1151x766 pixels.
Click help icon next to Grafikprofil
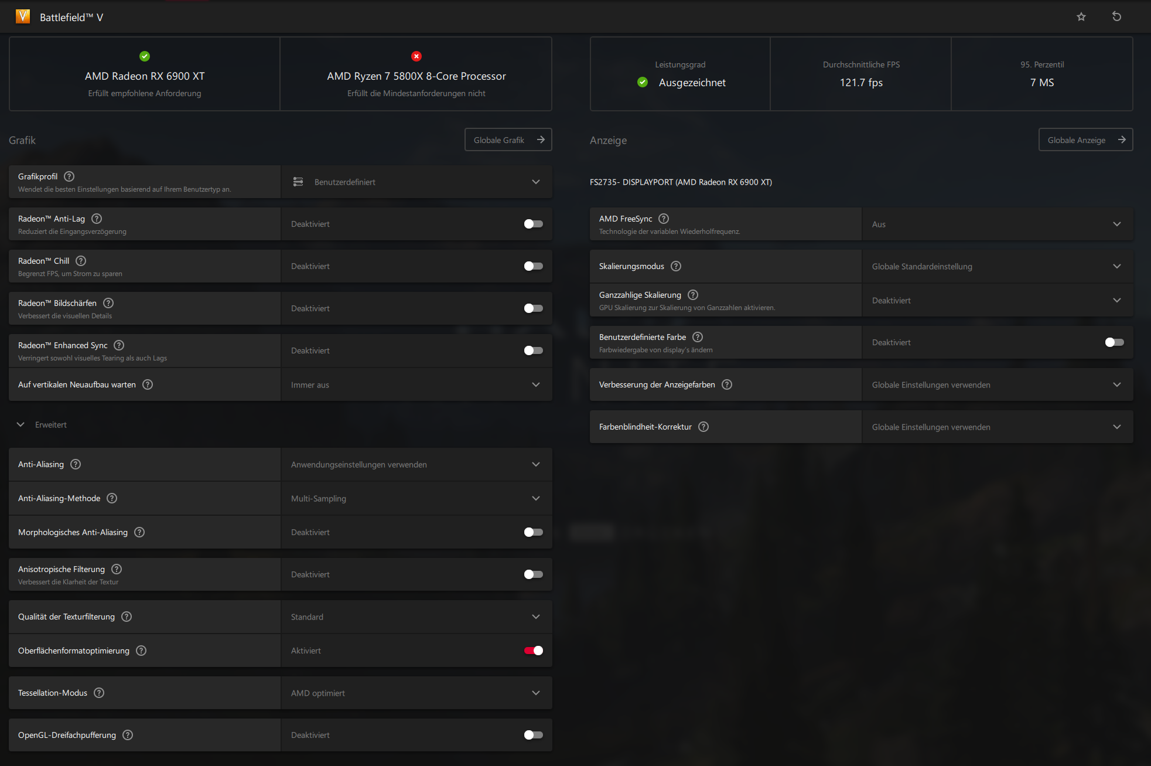tap(69, 176)
